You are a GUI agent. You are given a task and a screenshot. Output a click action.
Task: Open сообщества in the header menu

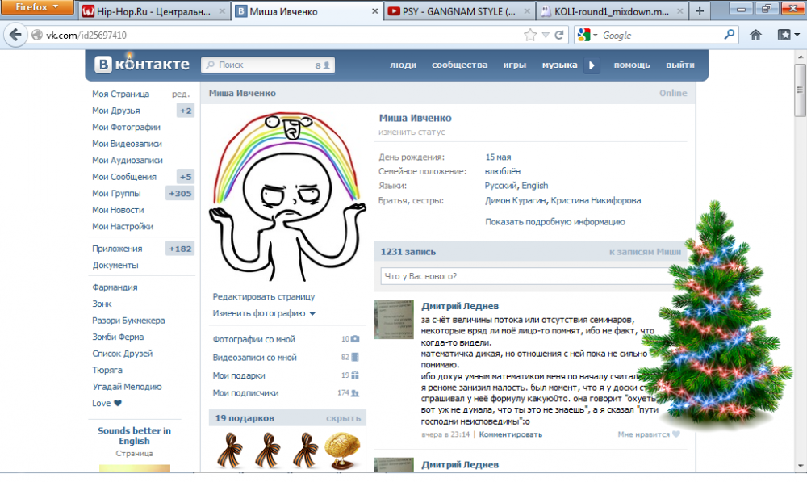460,65
